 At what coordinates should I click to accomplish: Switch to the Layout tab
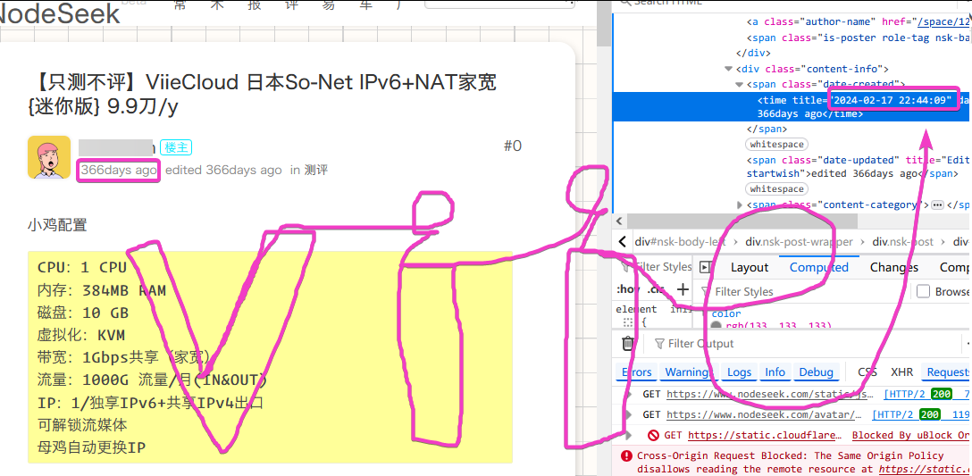[750, 267]
